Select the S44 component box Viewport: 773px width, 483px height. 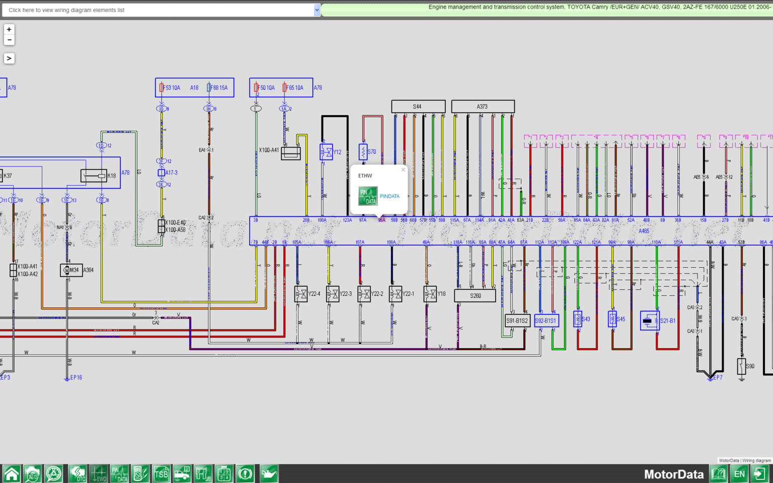[418, 106]
